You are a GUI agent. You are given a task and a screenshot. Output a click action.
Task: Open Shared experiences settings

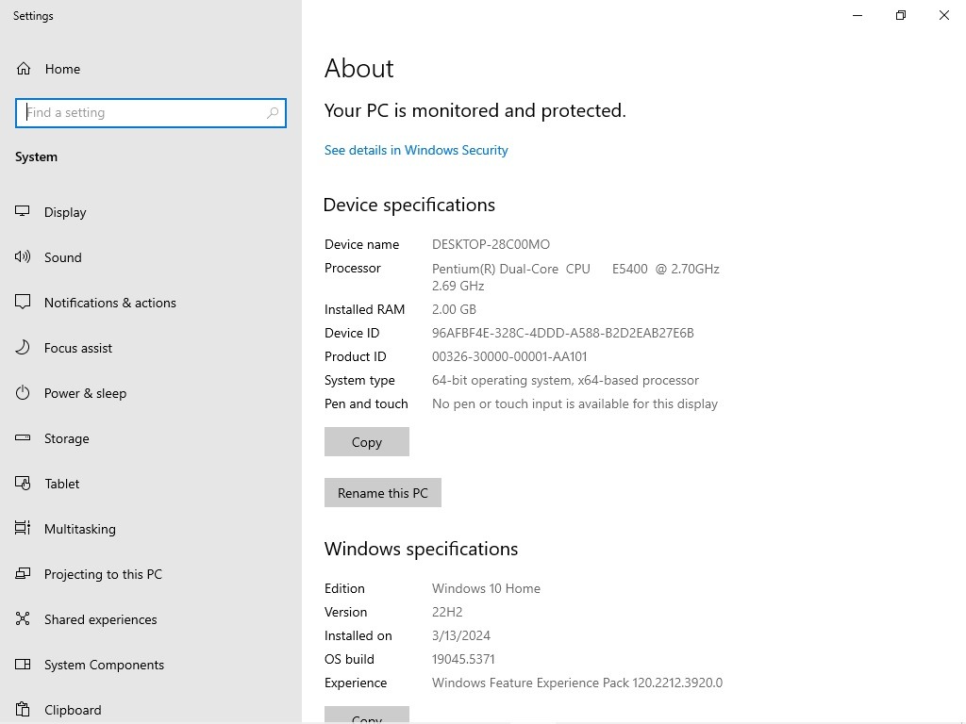point(151,619)
